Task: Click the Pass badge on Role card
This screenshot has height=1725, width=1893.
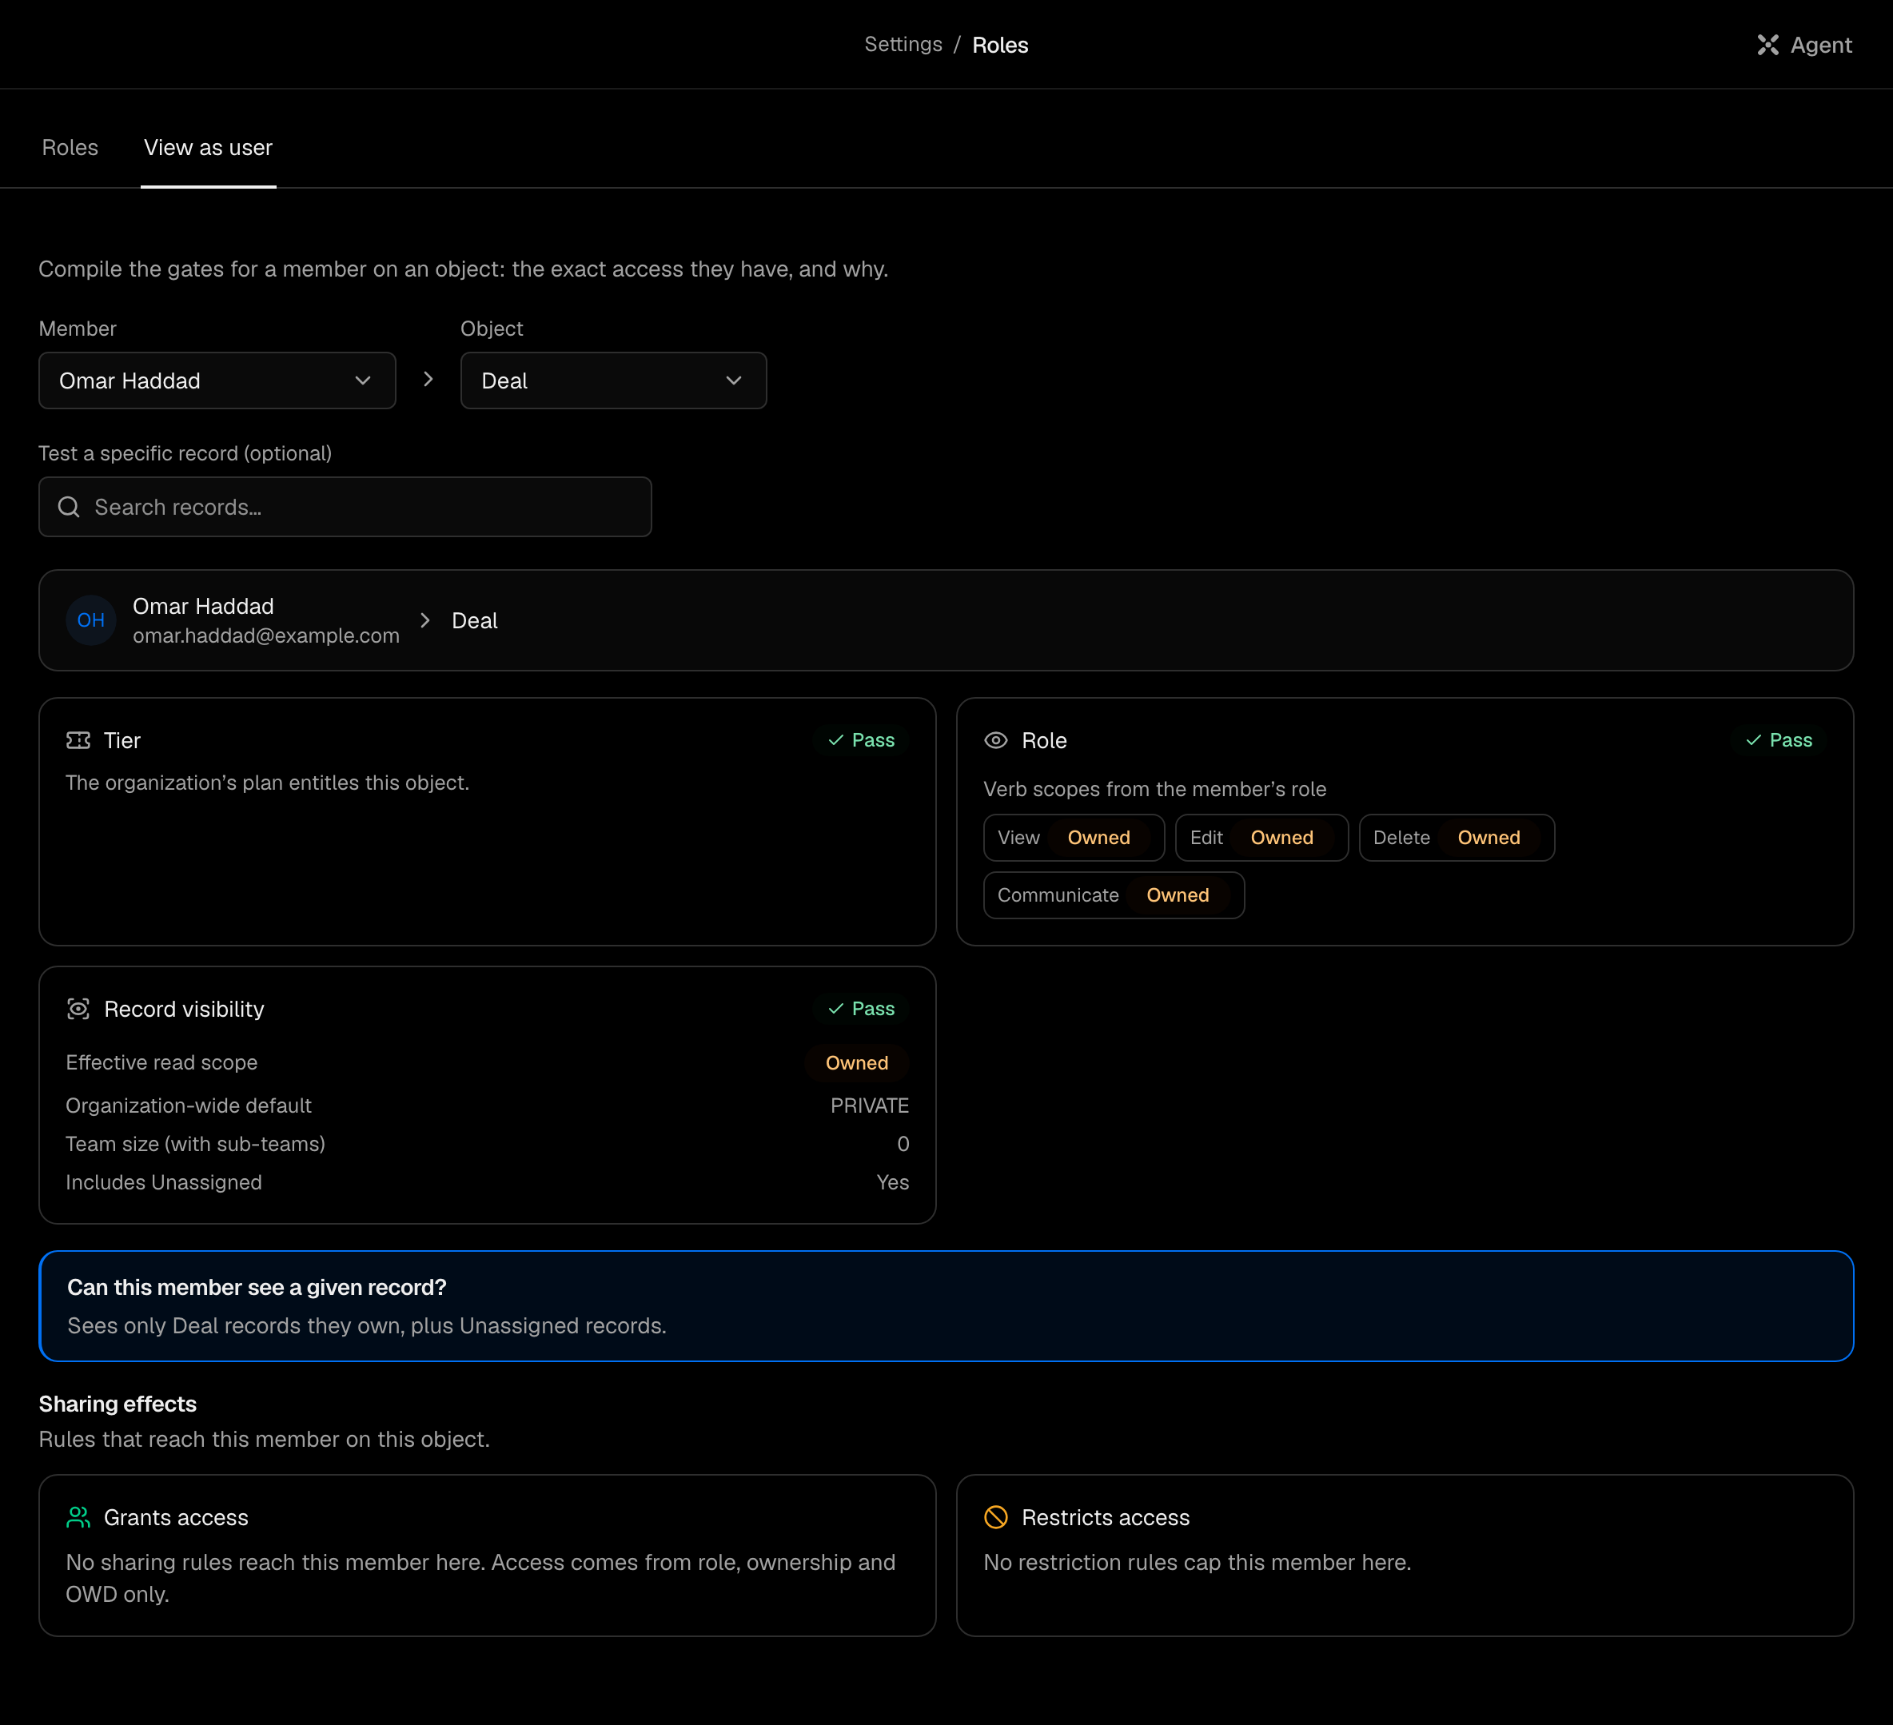Action: click(x=1779, y=740)
